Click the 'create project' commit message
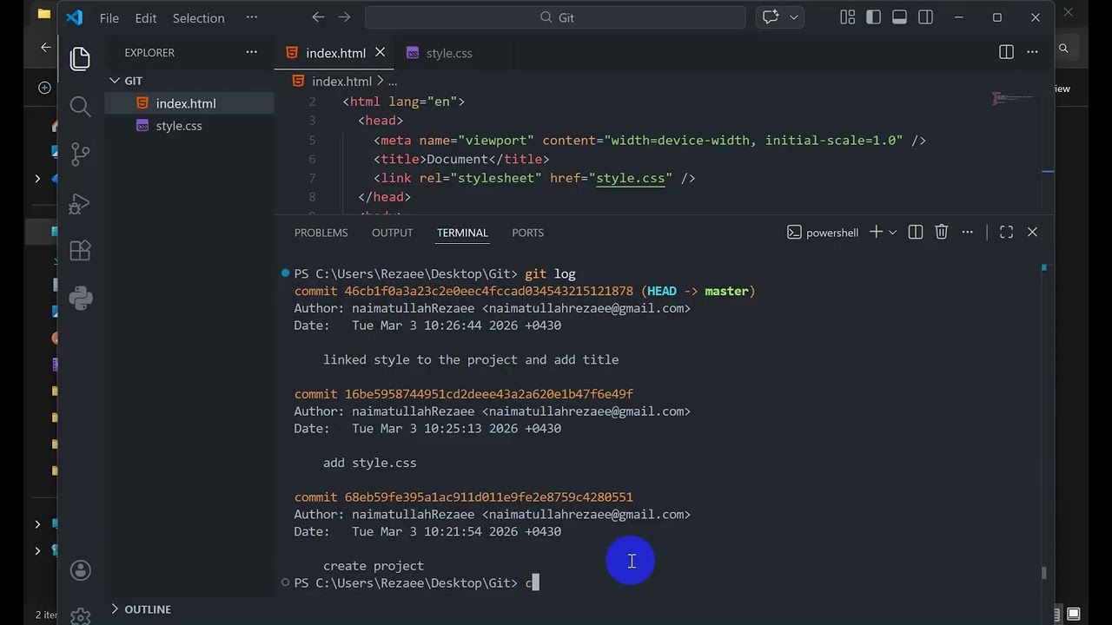 click(x=374, y=566)
